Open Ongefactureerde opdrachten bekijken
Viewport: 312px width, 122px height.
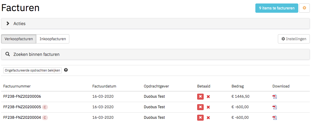point(32,70)
